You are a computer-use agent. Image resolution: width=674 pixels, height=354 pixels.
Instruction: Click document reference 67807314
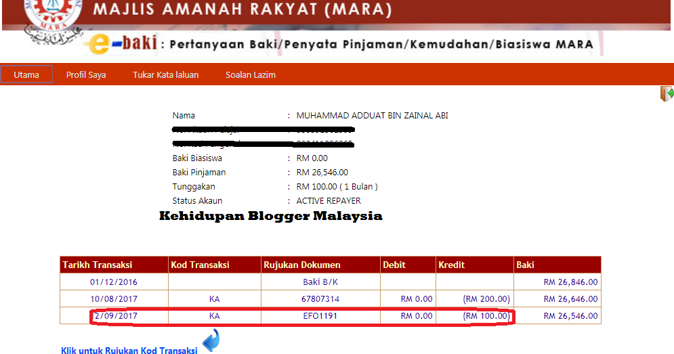(x=320, y=298)
